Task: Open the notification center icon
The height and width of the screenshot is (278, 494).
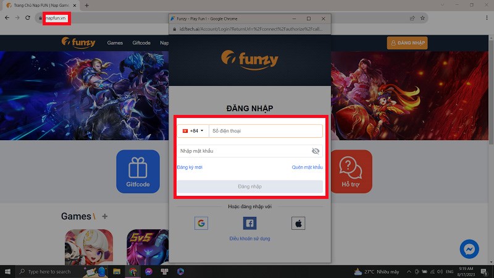Action: [484, 272]
